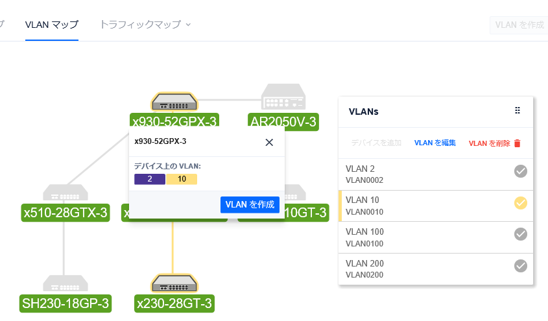This screenshot has height=321, width=548.
Task: Click the VLANs panel drag handle icon
Action: click(518, 111)
